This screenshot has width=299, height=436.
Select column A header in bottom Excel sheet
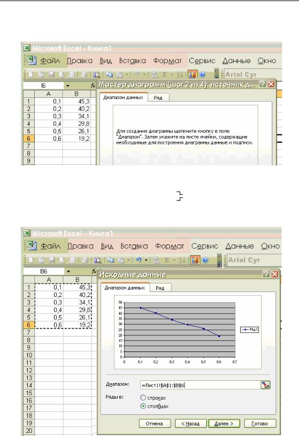click(x=49, y=280)
